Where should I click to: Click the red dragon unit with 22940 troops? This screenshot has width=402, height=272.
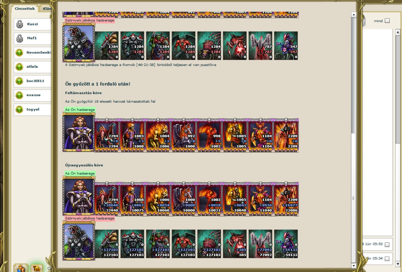pyautogui.click(x=107, y=199)
